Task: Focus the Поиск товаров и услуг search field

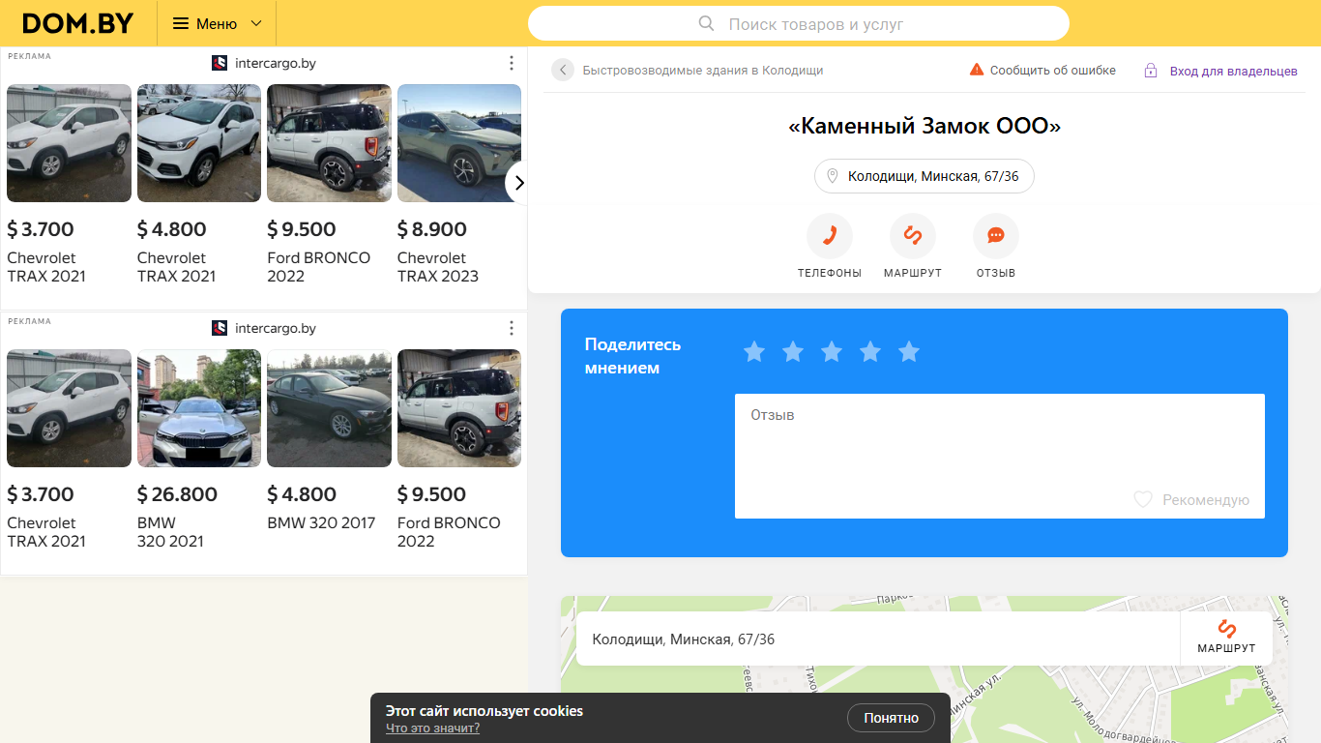Action: (799, 23)
